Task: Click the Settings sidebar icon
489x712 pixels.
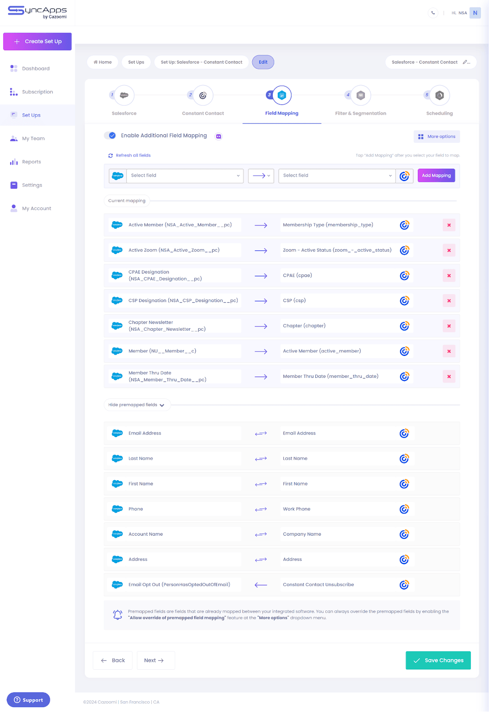Action: [14, 185]
